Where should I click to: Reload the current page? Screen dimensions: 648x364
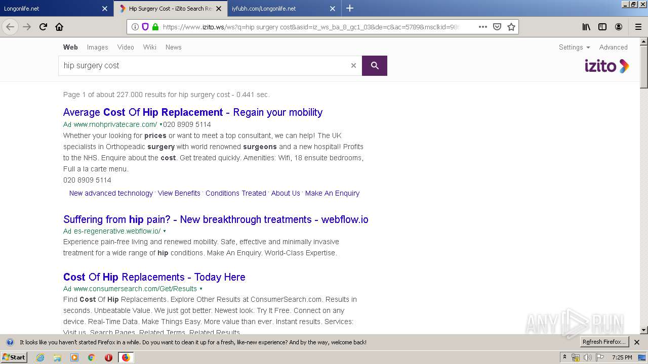(43, 27)
